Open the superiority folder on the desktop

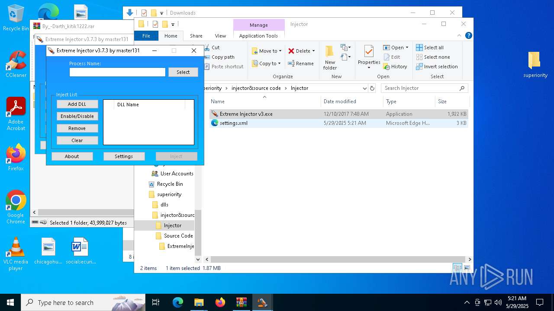point(535,65)
